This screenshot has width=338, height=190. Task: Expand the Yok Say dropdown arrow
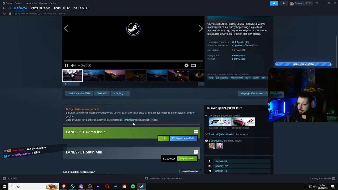pos(128,93)
